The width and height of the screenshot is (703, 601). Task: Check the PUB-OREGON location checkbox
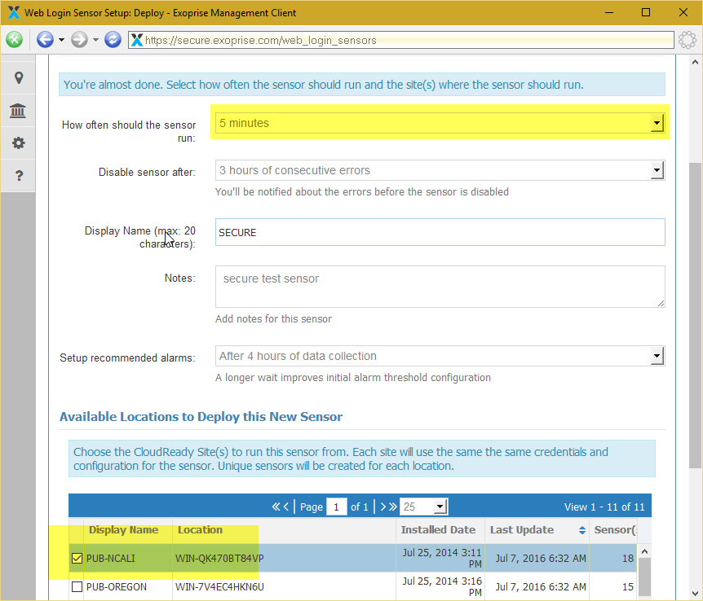click(x=77, y=586)
